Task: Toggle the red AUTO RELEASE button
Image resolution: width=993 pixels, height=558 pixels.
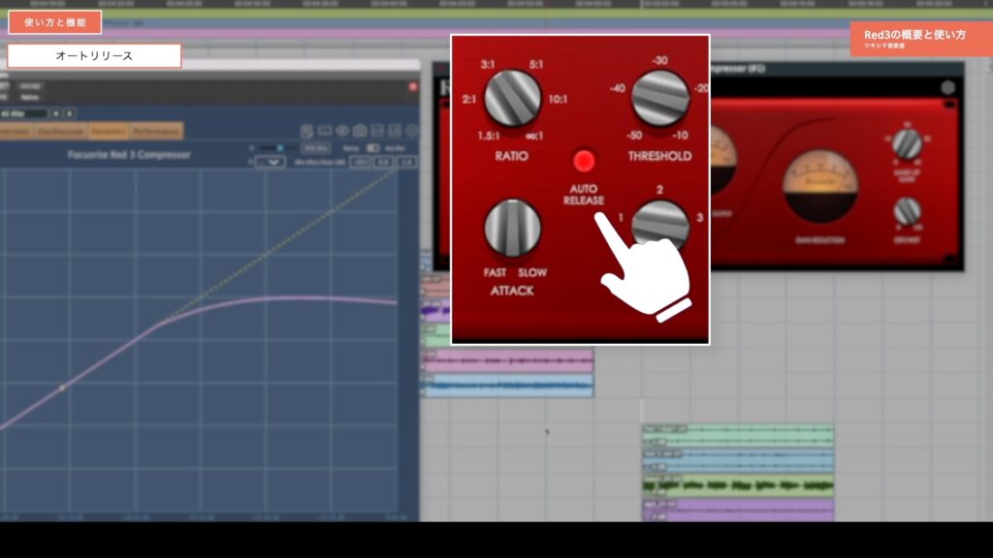Action: pyautogui.click(x=583, y=161)
